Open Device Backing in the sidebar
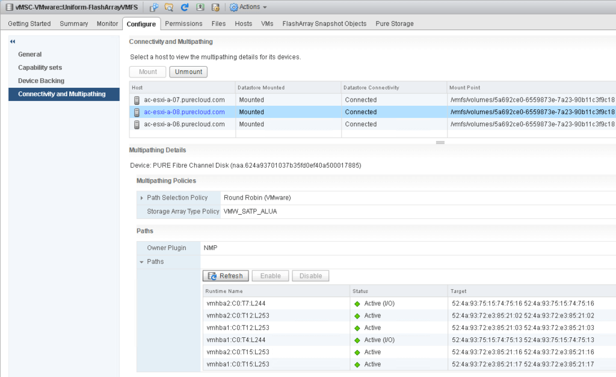Image resolution: width=616 pixels, height=377 pixels. pos(42,81)
